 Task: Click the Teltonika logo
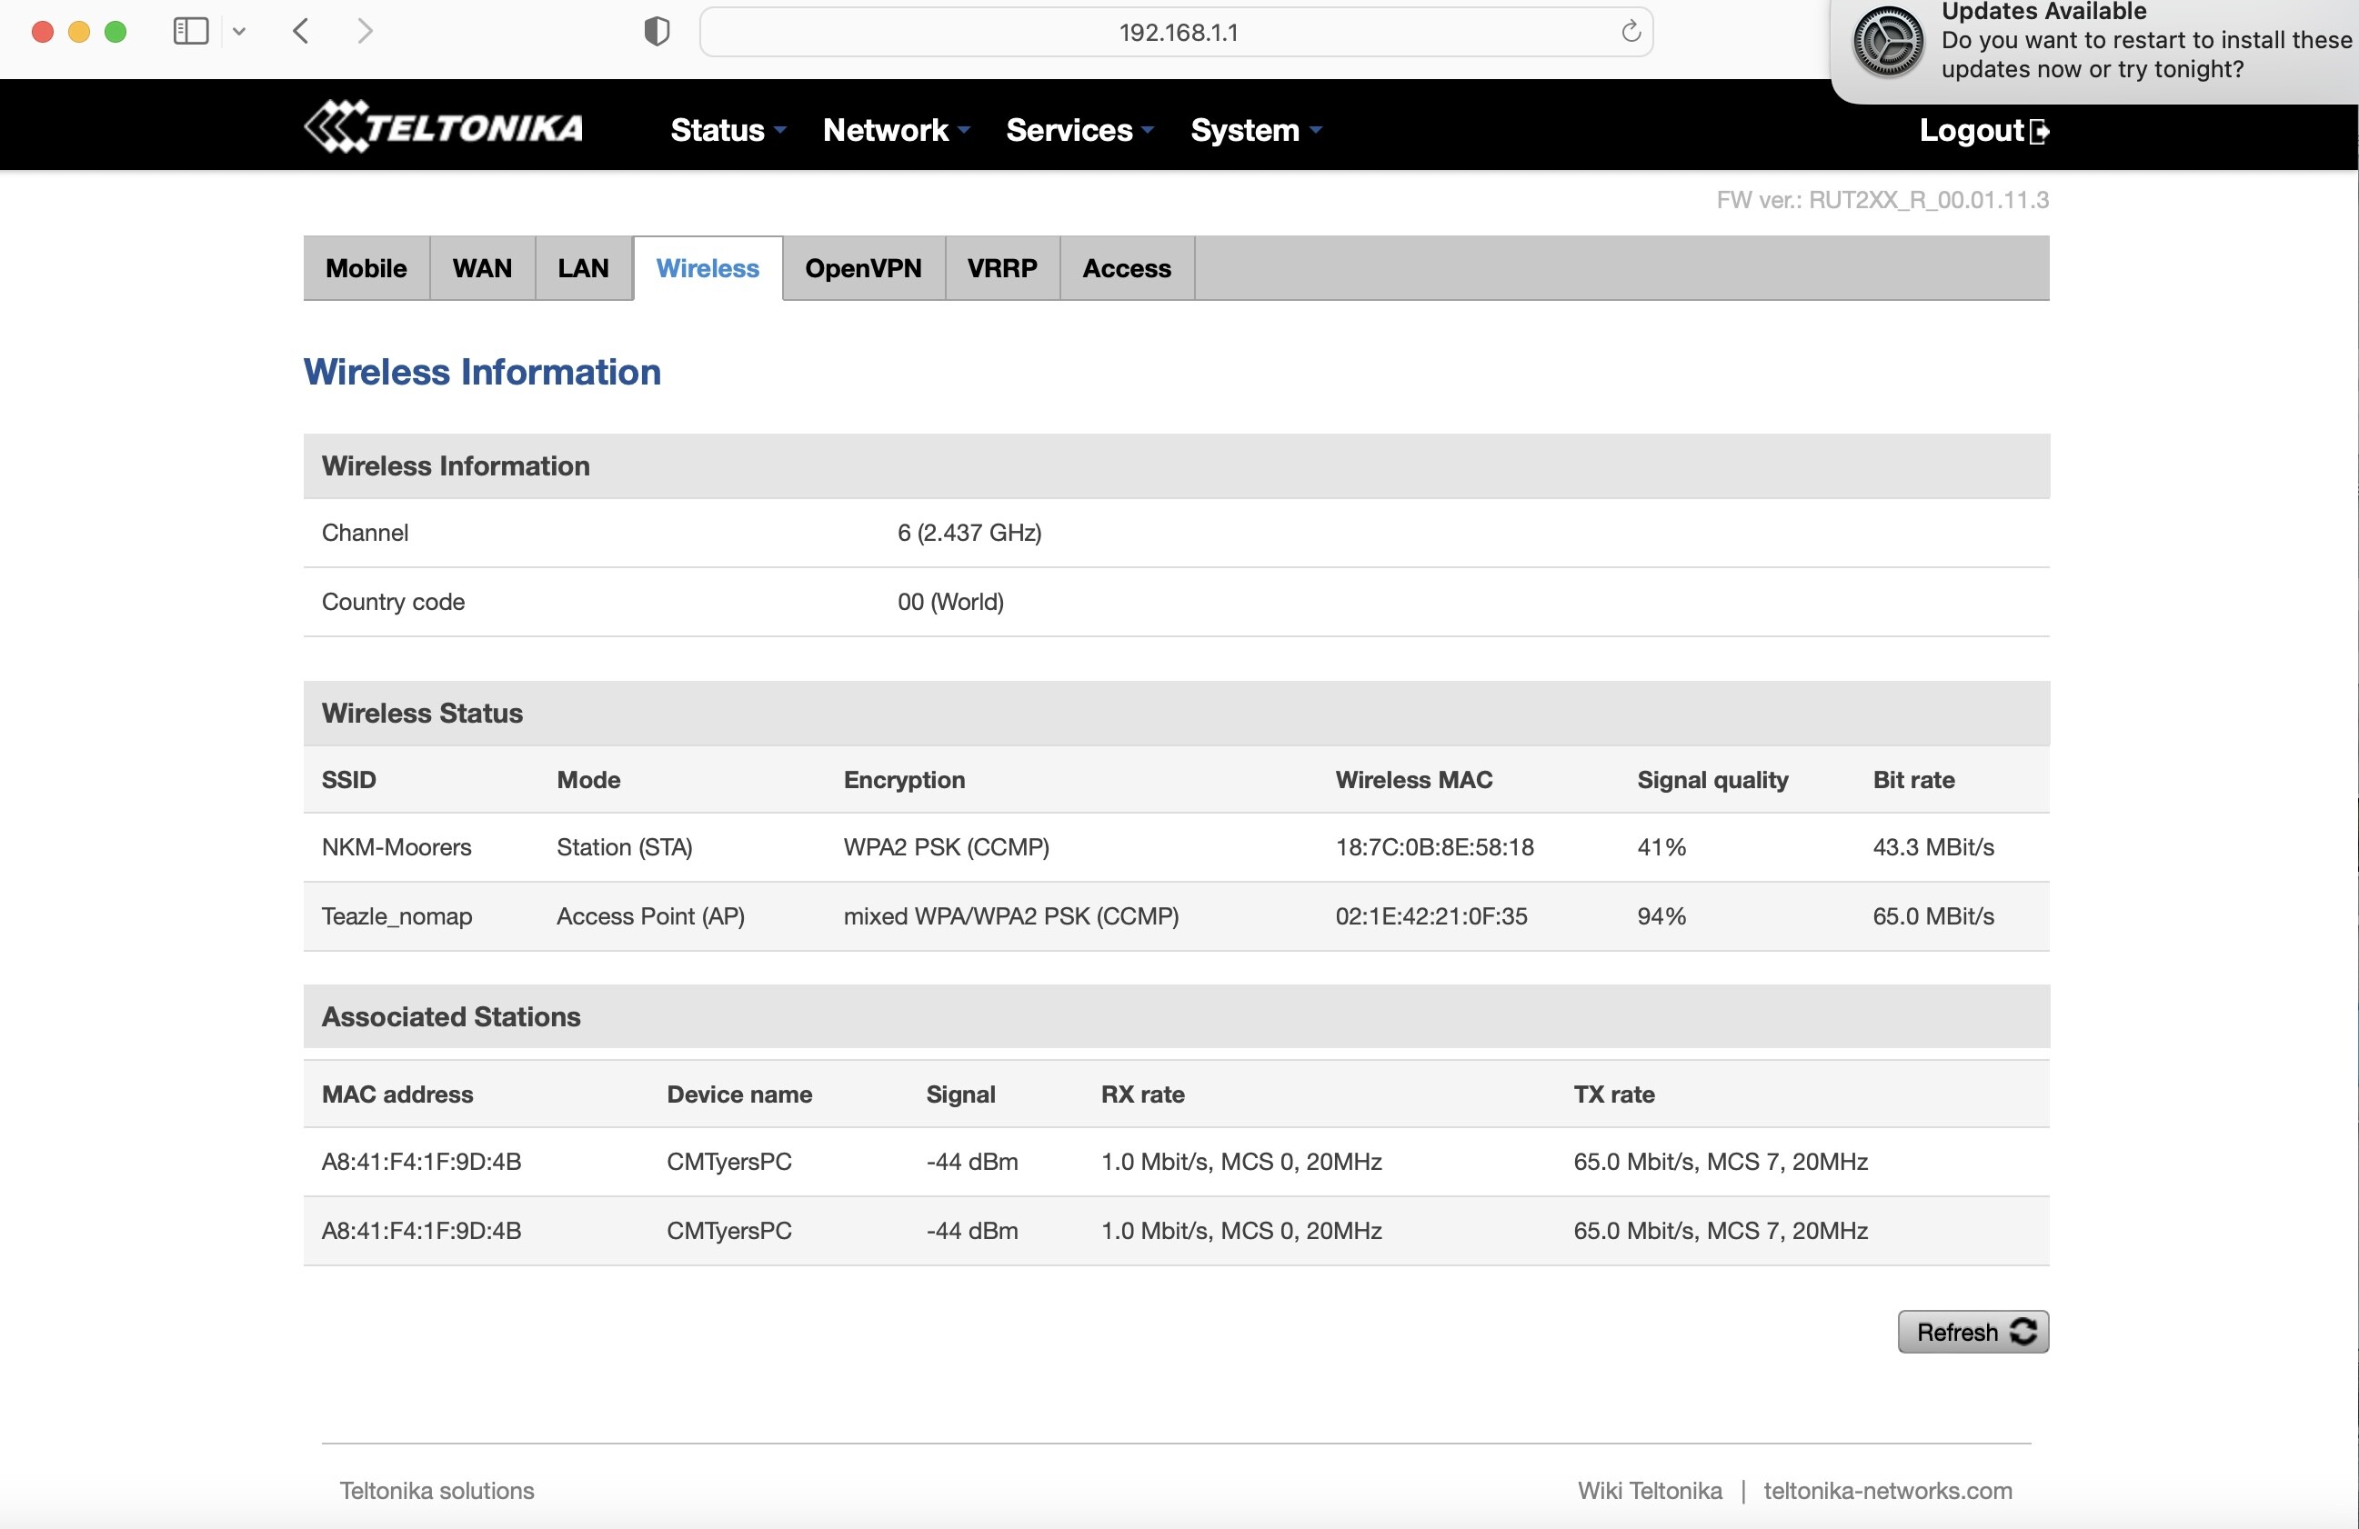click(443, 128)
